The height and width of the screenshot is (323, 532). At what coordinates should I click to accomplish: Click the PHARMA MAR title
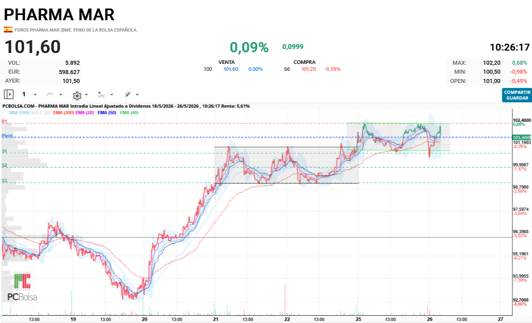point(59,15)
